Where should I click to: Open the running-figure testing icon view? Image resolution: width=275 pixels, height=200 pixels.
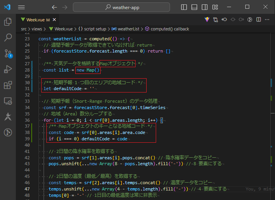(x=8, y=117)
